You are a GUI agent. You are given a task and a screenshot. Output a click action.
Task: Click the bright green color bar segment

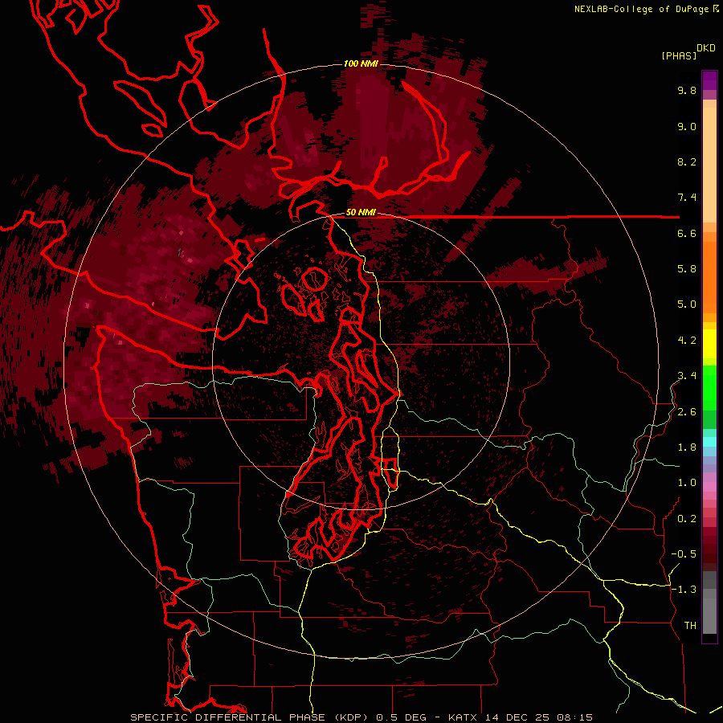[x=709, y=387]
